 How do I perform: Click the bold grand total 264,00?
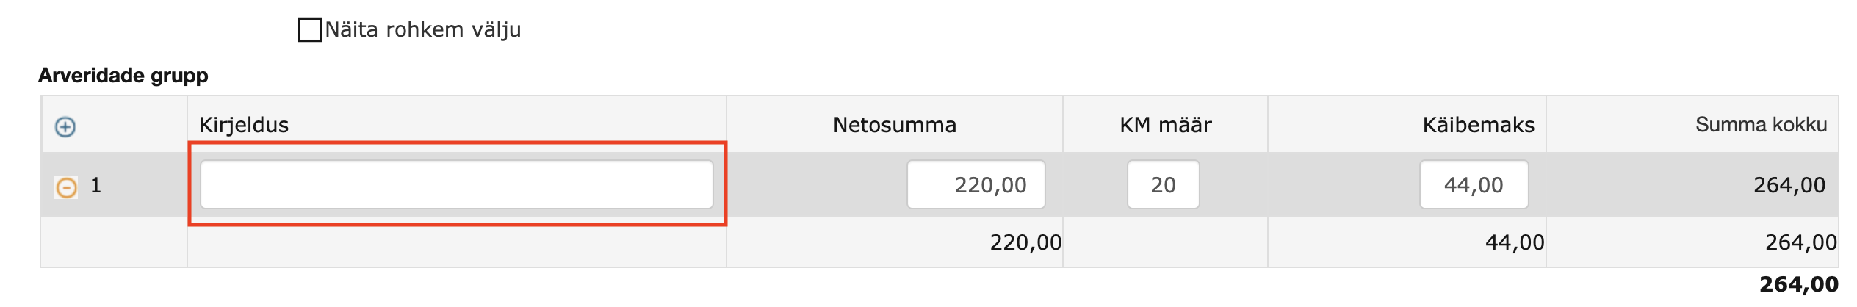click(x=1799, y=284)
